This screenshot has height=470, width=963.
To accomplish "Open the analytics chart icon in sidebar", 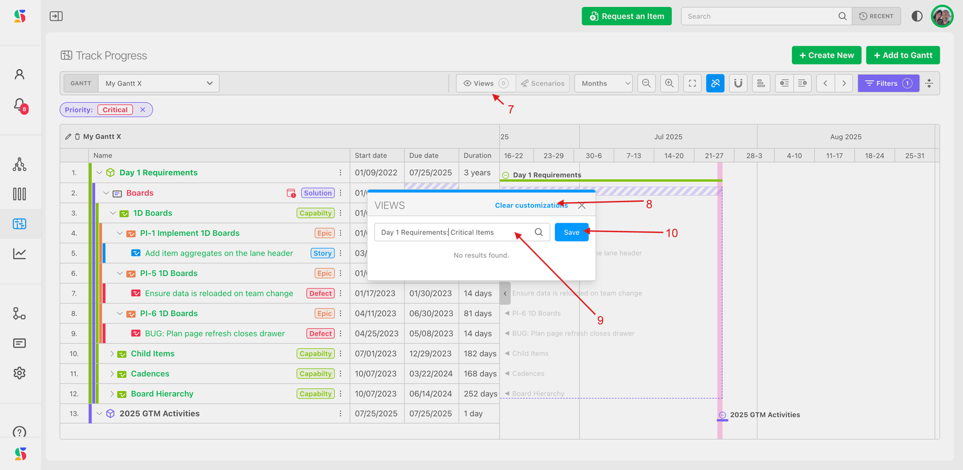I will pyautogui.click(x=19, y=254).
